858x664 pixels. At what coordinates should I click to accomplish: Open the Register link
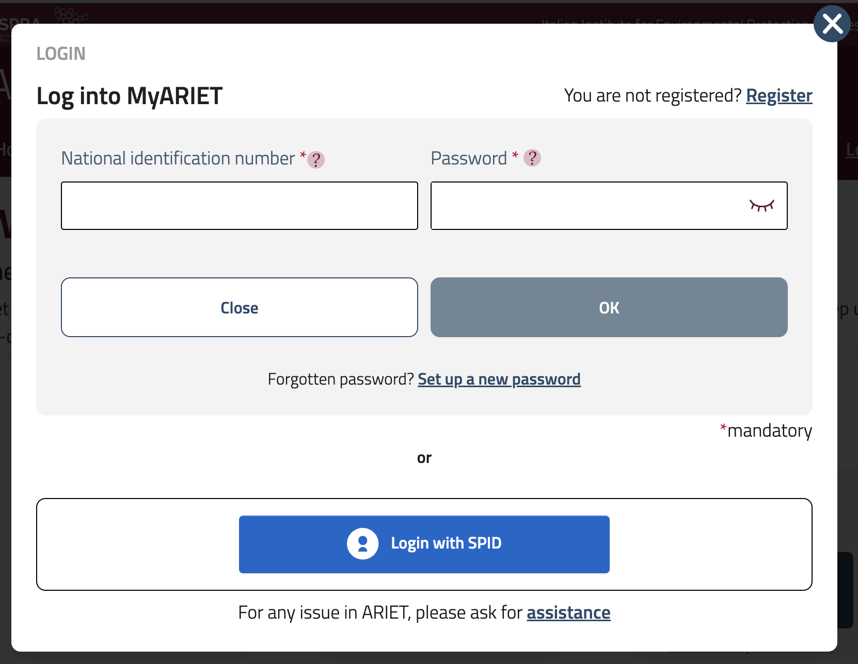click(779, 95)
